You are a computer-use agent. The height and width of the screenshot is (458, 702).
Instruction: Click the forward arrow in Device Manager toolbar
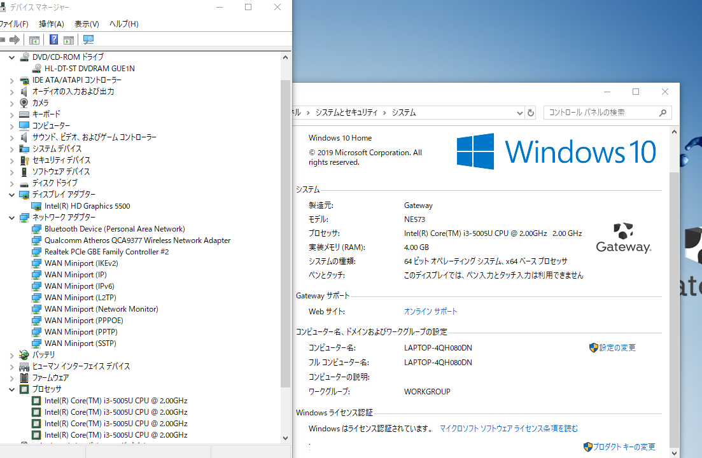[15, 40]
